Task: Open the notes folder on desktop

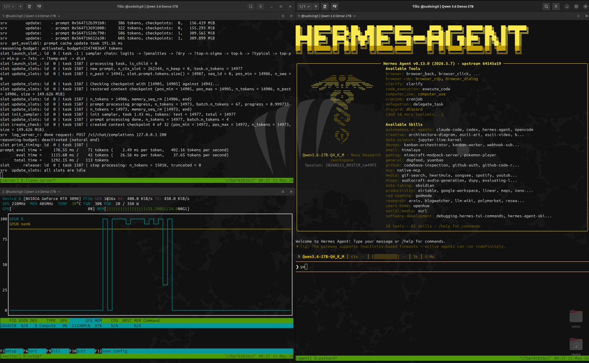Action: click(x=576, y=319)
